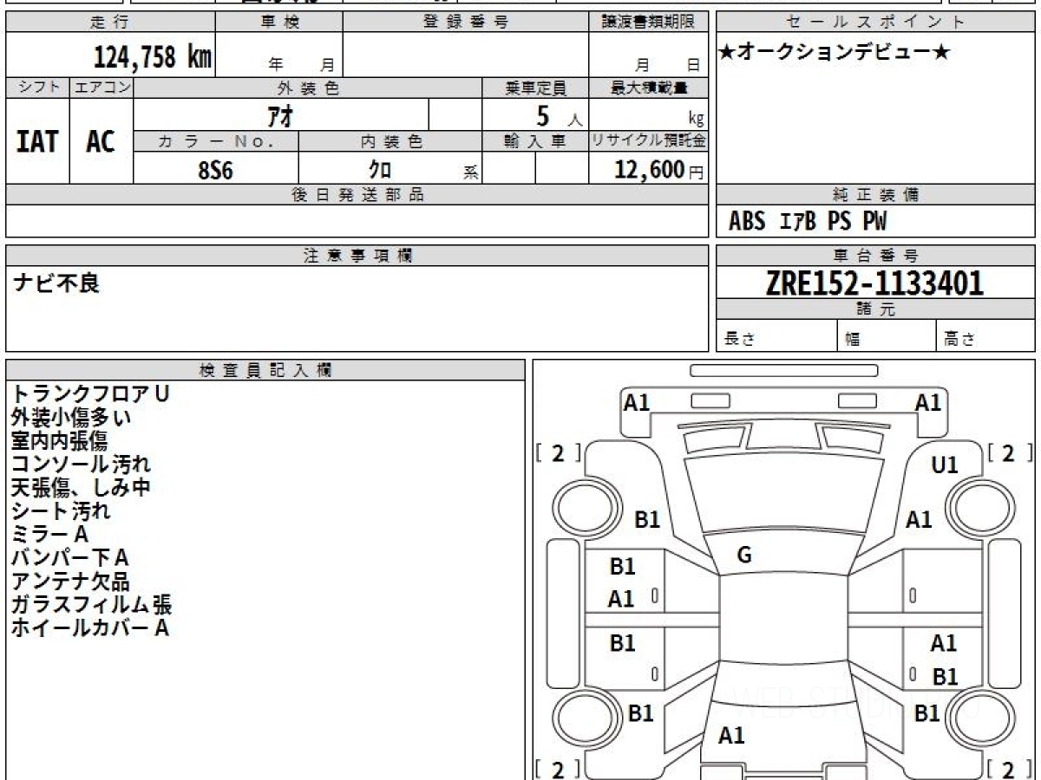Image resolution: width=1041 pixels, height=780 pixels.
Task: Select the 外装色 header
Action: [308, 88]
